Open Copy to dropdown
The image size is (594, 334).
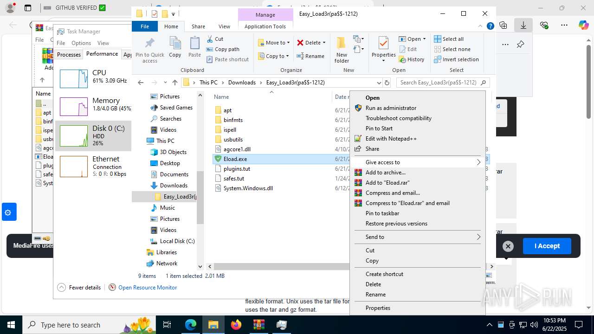click(x=274, y=56)
